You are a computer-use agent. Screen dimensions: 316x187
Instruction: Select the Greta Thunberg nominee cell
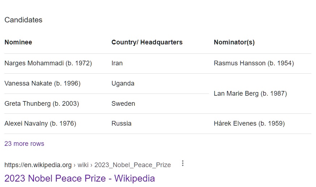[42, 104]
